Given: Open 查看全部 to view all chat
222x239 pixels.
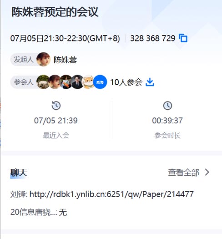Looking at the screenshot, I should tap(183, 173).
